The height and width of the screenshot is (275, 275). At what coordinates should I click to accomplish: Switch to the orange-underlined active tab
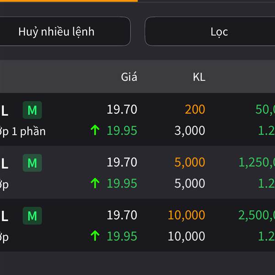pos(69,1)
